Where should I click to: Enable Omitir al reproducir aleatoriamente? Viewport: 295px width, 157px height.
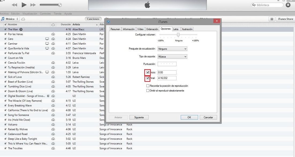[148, 90]
